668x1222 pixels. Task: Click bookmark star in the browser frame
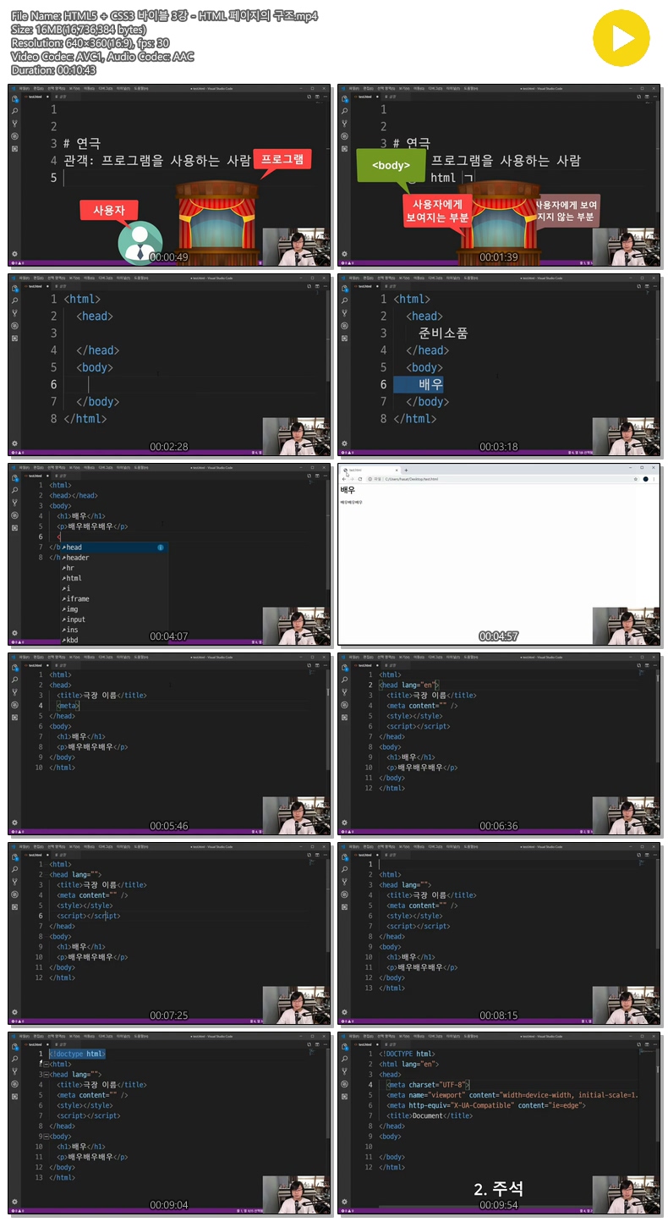coord(635,479)
